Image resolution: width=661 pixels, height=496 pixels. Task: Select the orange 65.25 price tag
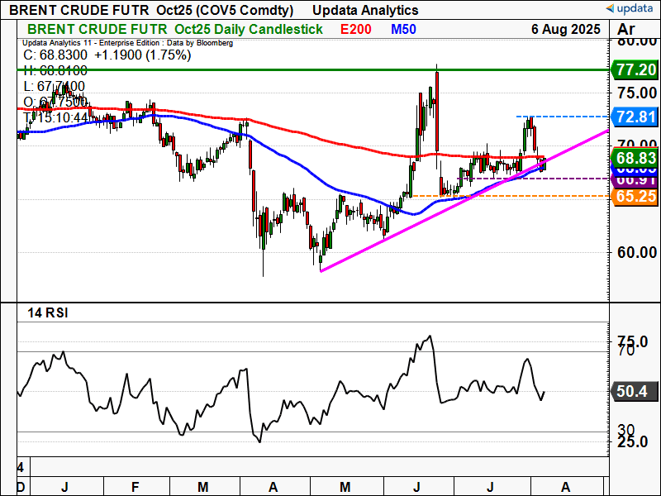[635, 196]
